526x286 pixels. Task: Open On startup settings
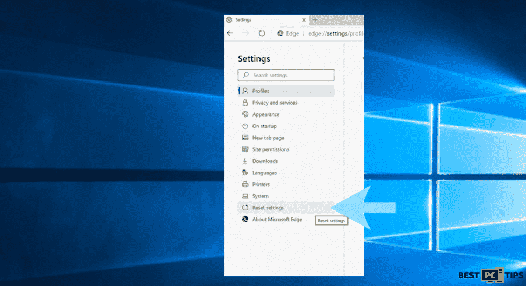(x=286, y=126)
